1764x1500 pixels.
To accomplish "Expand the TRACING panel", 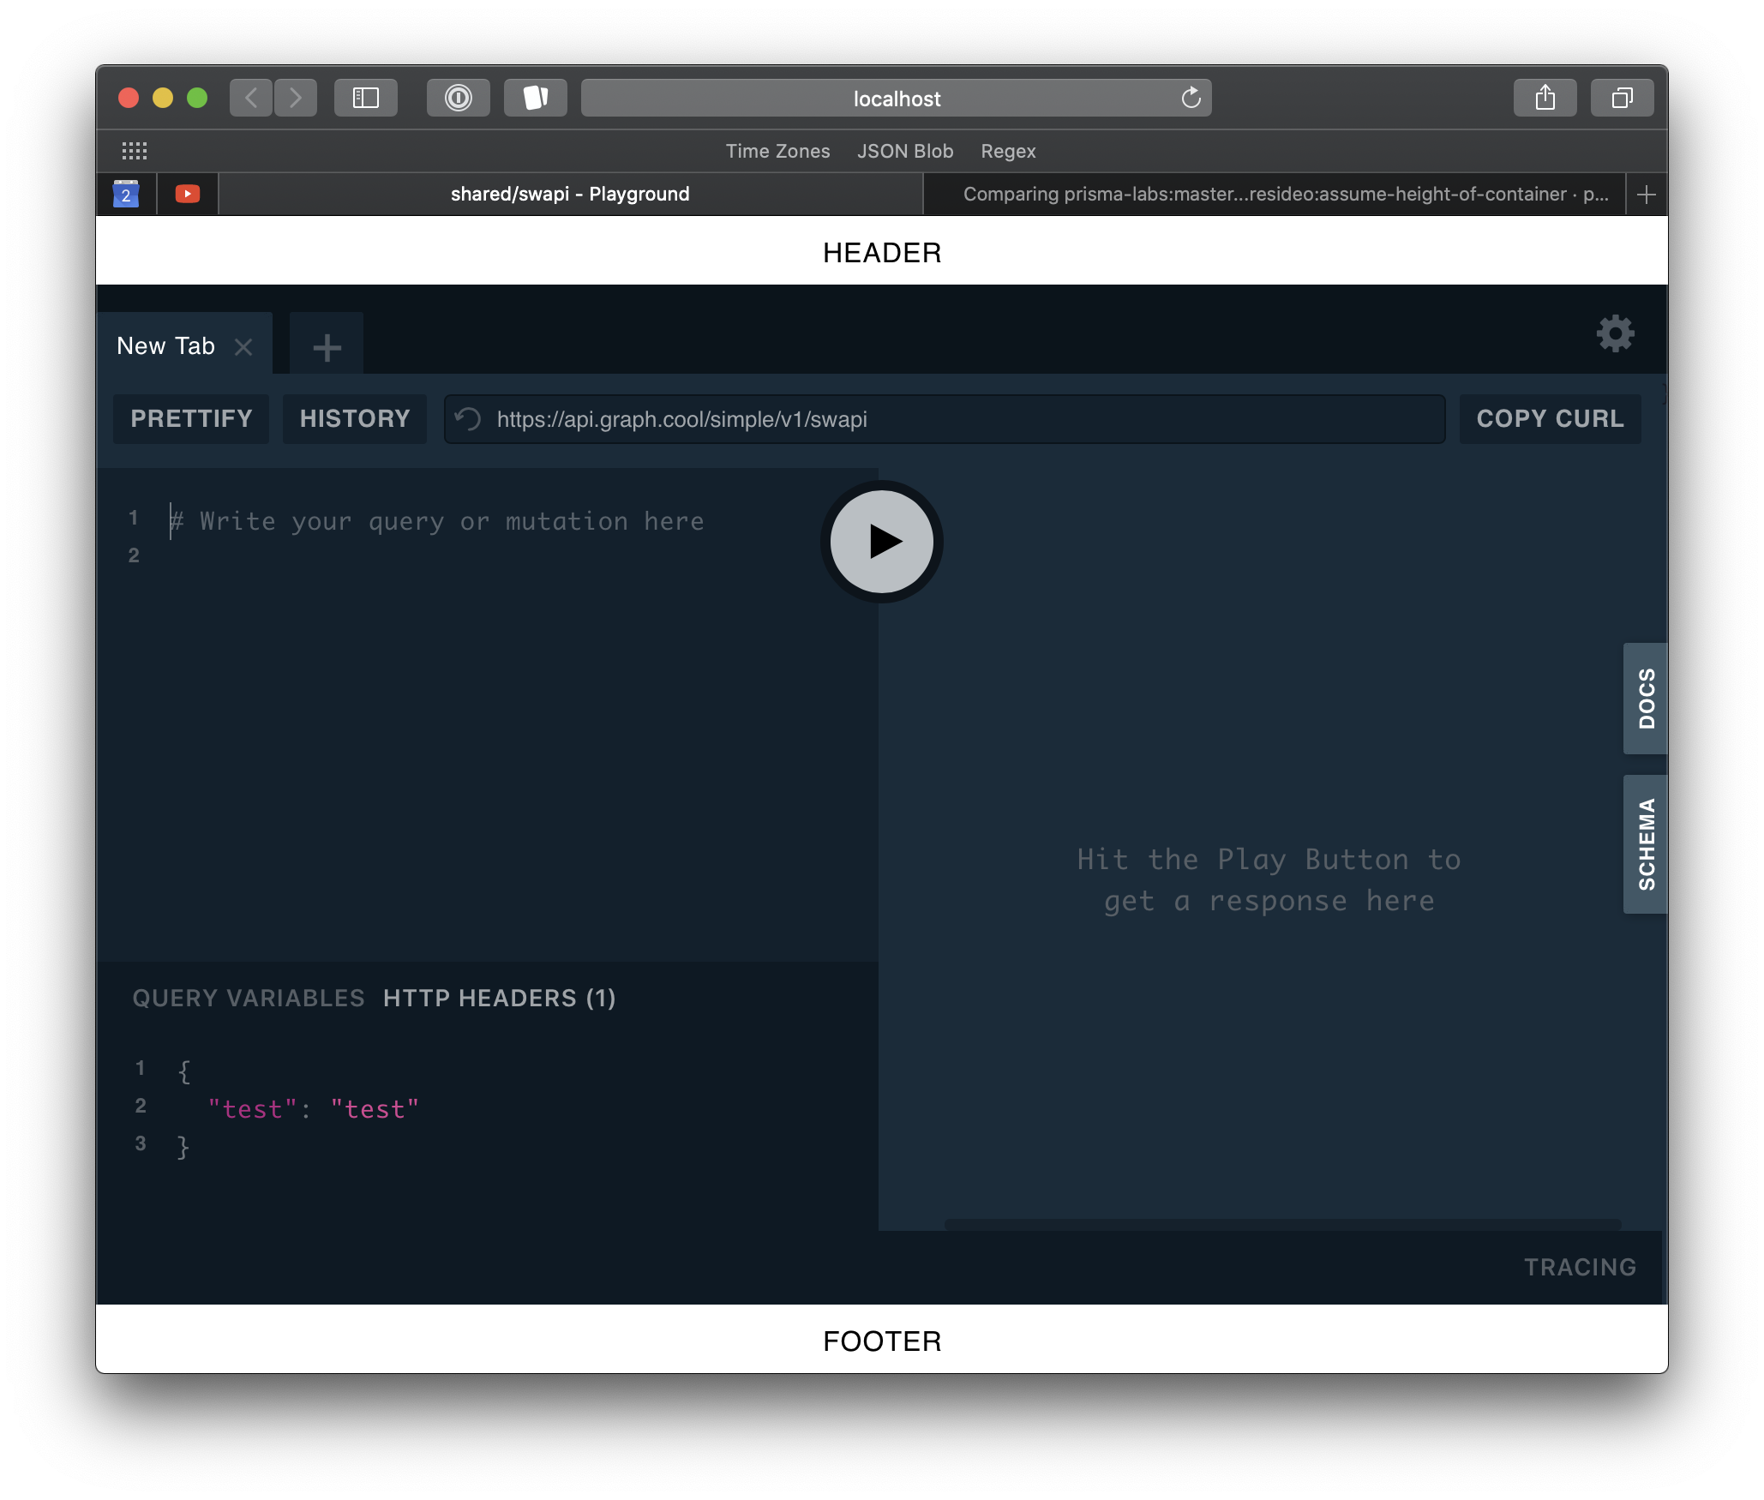I will click(1580, 1267).
